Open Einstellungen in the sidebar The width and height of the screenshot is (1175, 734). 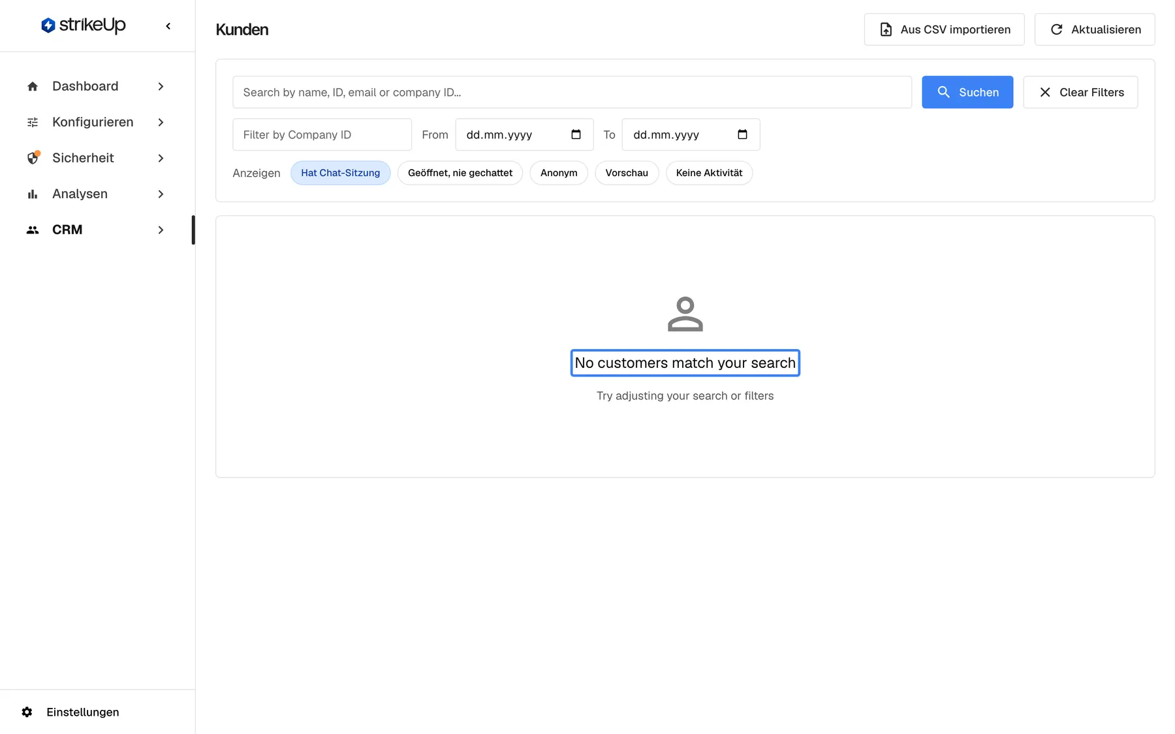(x=97, y=712)
